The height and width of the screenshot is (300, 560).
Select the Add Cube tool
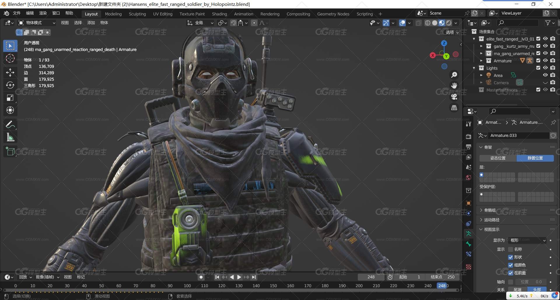pyautogui.click(x=10, y=151)
